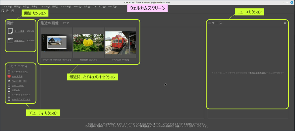
Task: Open IOHD0133 frame screenshot thumbnail
Action: [56, 43]
